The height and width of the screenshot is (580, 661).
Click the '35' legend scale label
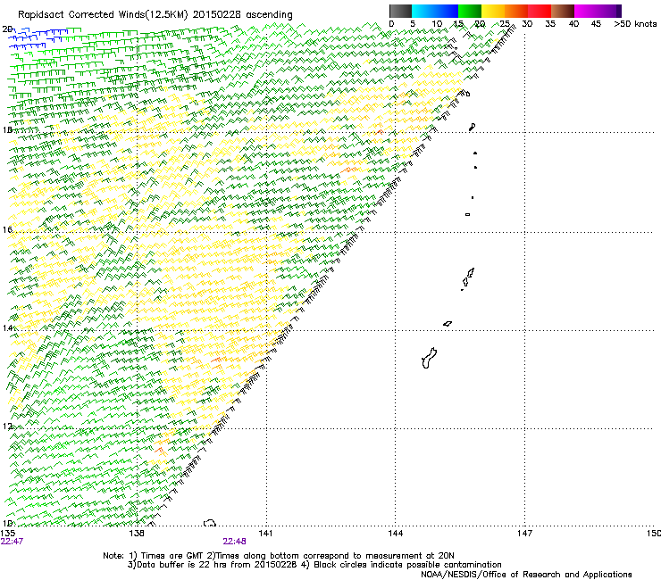pos(550,24)
